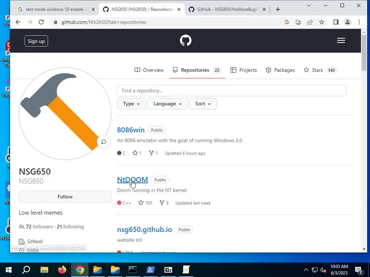Screen dimensions: 370x277
Task: View the 21 following link
Action: 70,227
